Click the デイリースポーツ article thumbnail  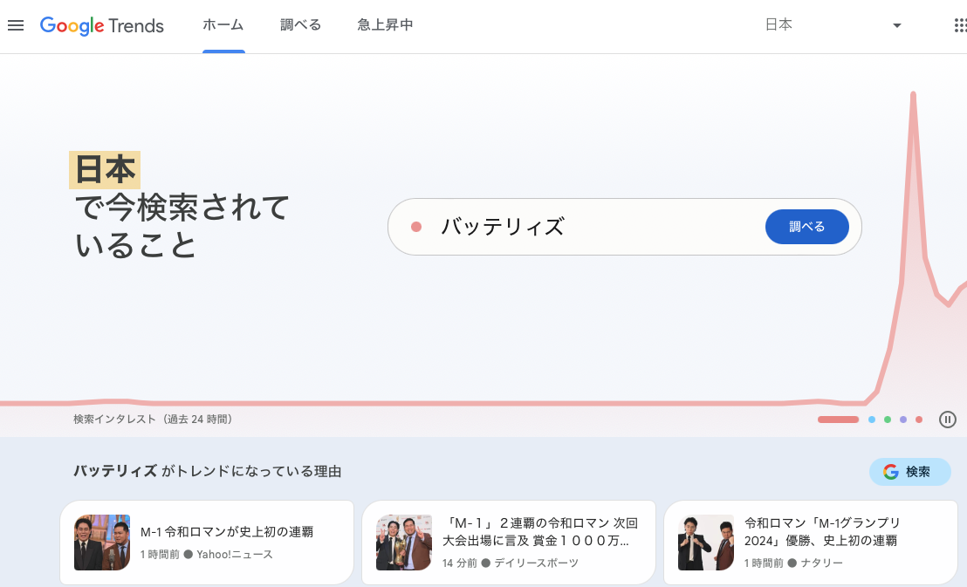click(x=404, y=543)
